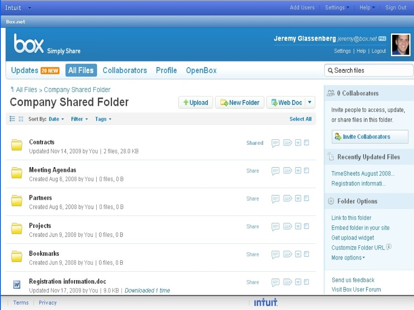Switch to the All Files tab
414x310 pixels.
(x=81, y=70)
